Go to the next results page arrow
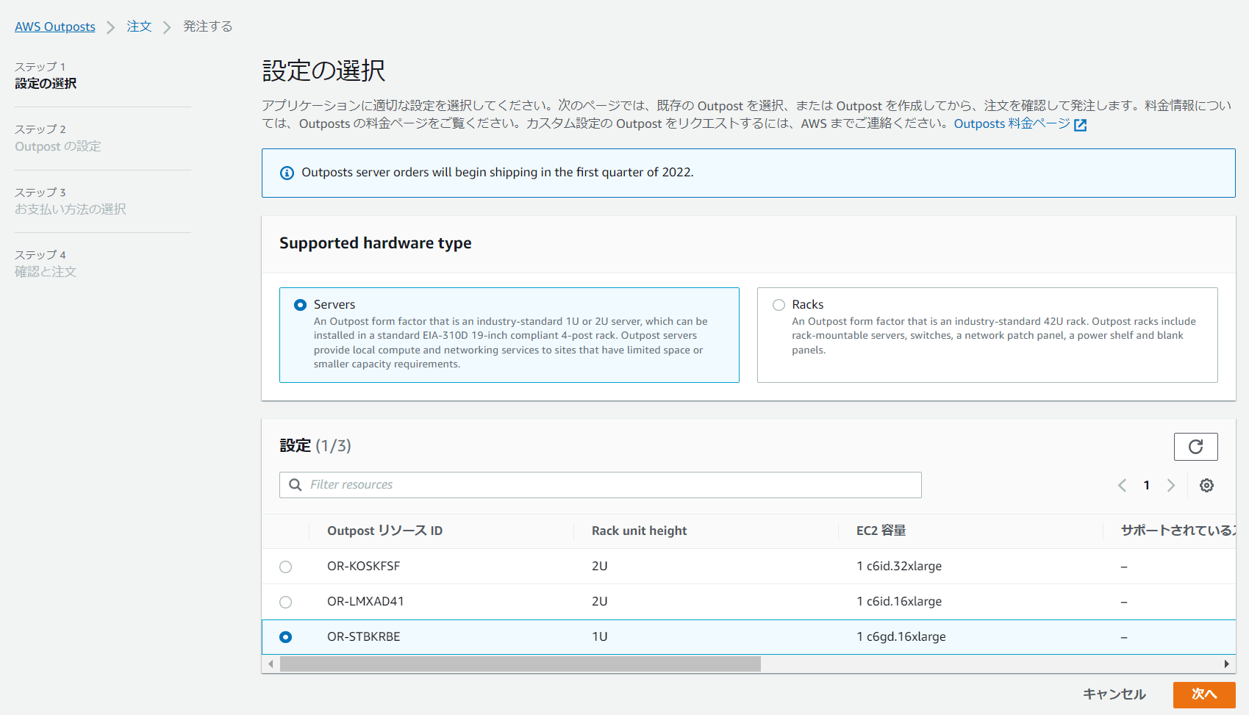This screenshot has width=1249, height=715. coord(1171,485)
